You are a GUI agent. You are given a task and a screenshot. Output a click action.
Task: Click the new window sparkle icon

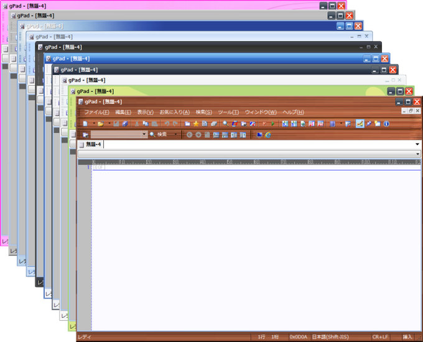378,124
